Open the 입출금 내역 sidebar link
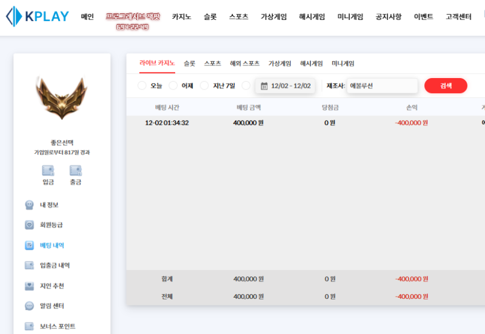485x334 pixels. coord(55,266)
